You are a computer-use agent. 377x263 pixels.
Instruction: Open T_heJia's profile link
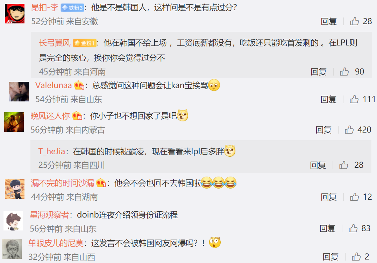coord(52,151)
